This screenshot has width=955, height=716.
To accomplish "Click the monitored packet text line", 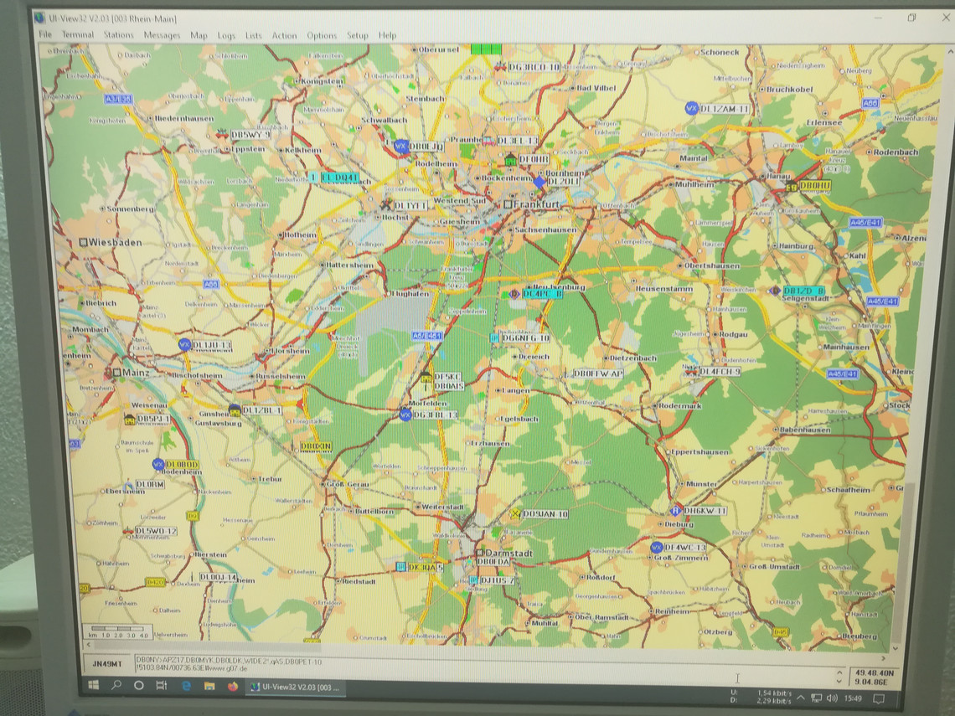I will pyautogui.click(x=229, y=661).
